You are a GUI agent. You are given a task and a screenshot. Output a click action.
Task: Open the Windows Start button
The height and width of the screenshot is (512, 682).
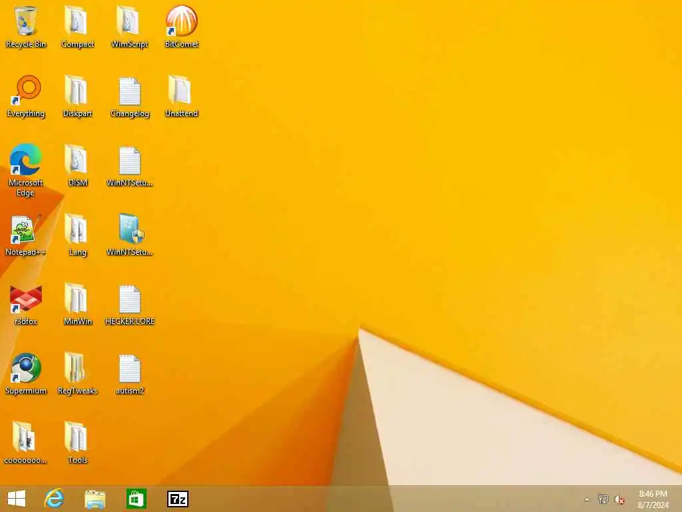click(17, 499)
